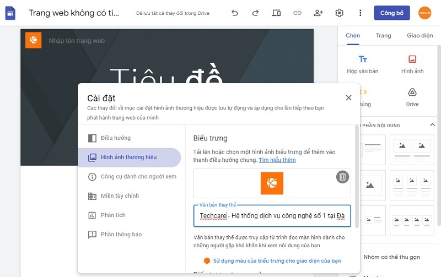Follow the Tìm hiểu thêm link

pyautogui.click(x=277, y=160)
